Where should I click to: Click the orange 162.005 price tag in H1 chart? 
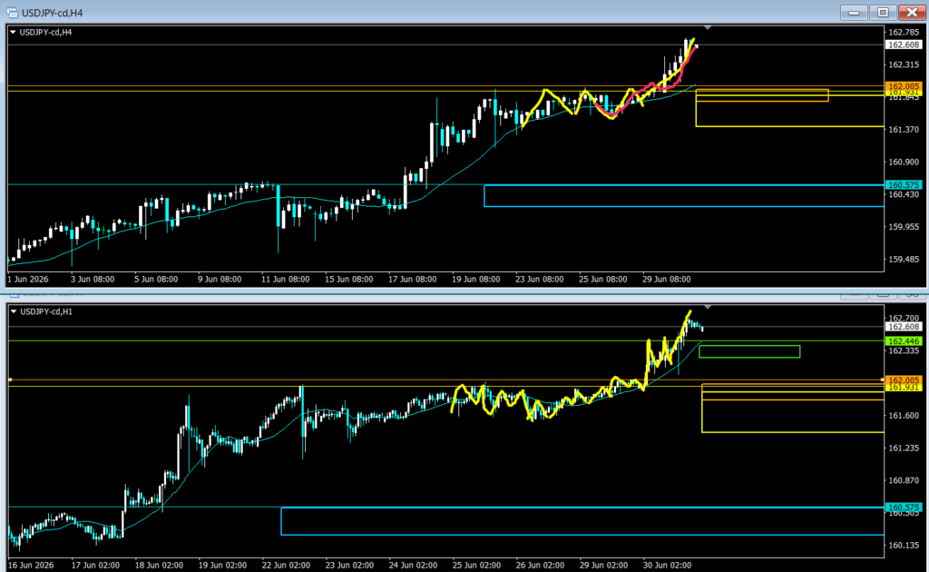905,380
